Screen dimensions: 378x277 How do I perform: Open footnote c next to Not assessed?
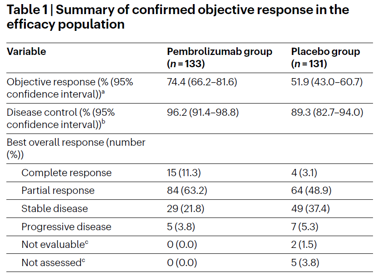[x=83, y=260]
